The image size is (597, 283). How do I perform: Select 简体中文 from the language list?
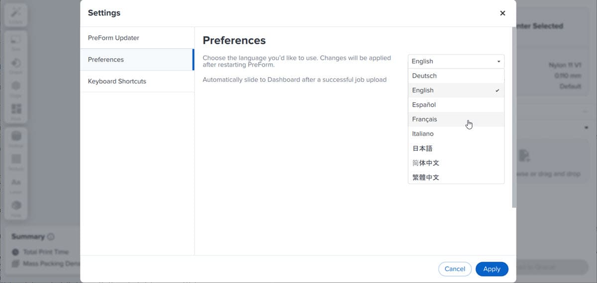[x=456, y=162]
